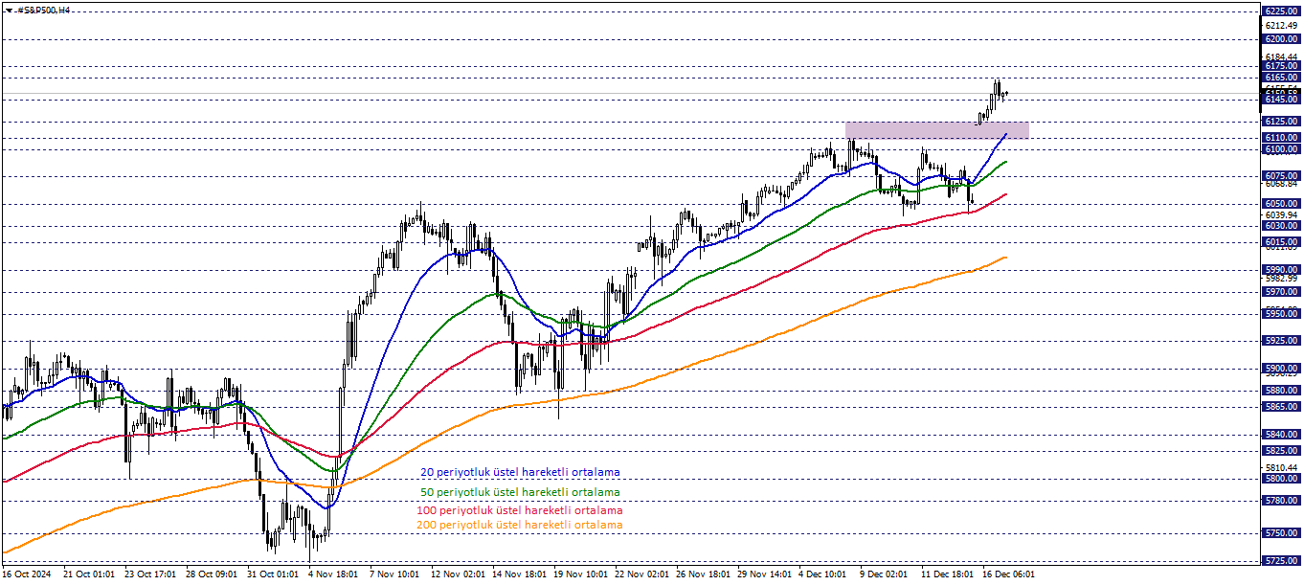Image resolution: width=1304 pixels, height=585 pixels.
Task: Click the 6075.00 price level label
Action: point(1281,176)
